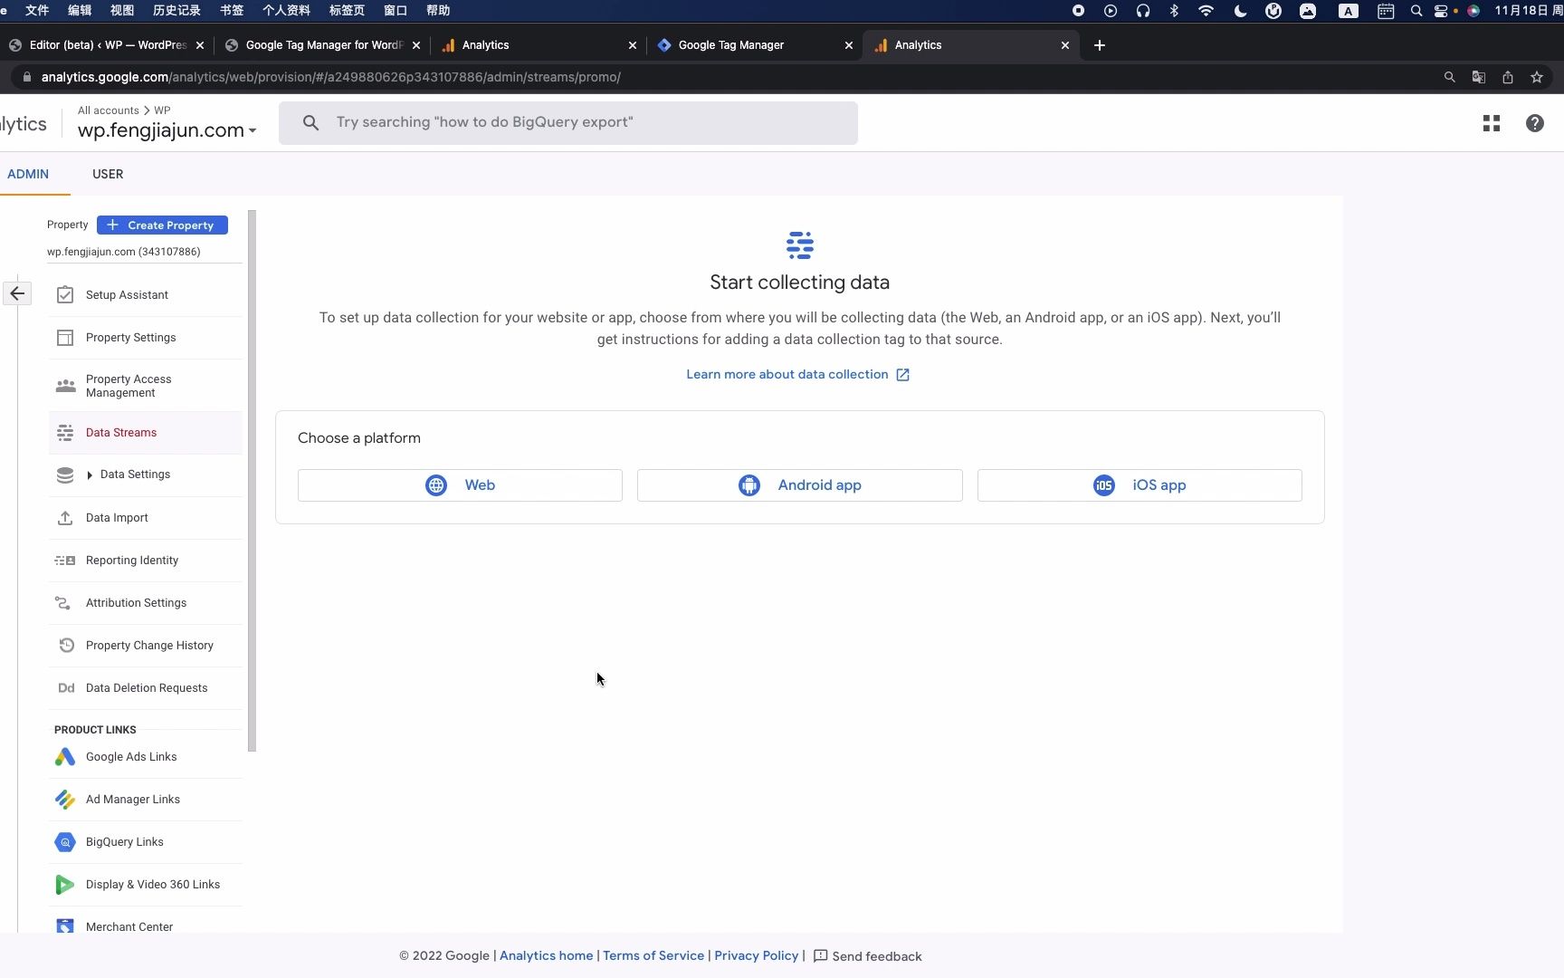
Task: Switch to the ADMIN tab
Action: point(28,174)
